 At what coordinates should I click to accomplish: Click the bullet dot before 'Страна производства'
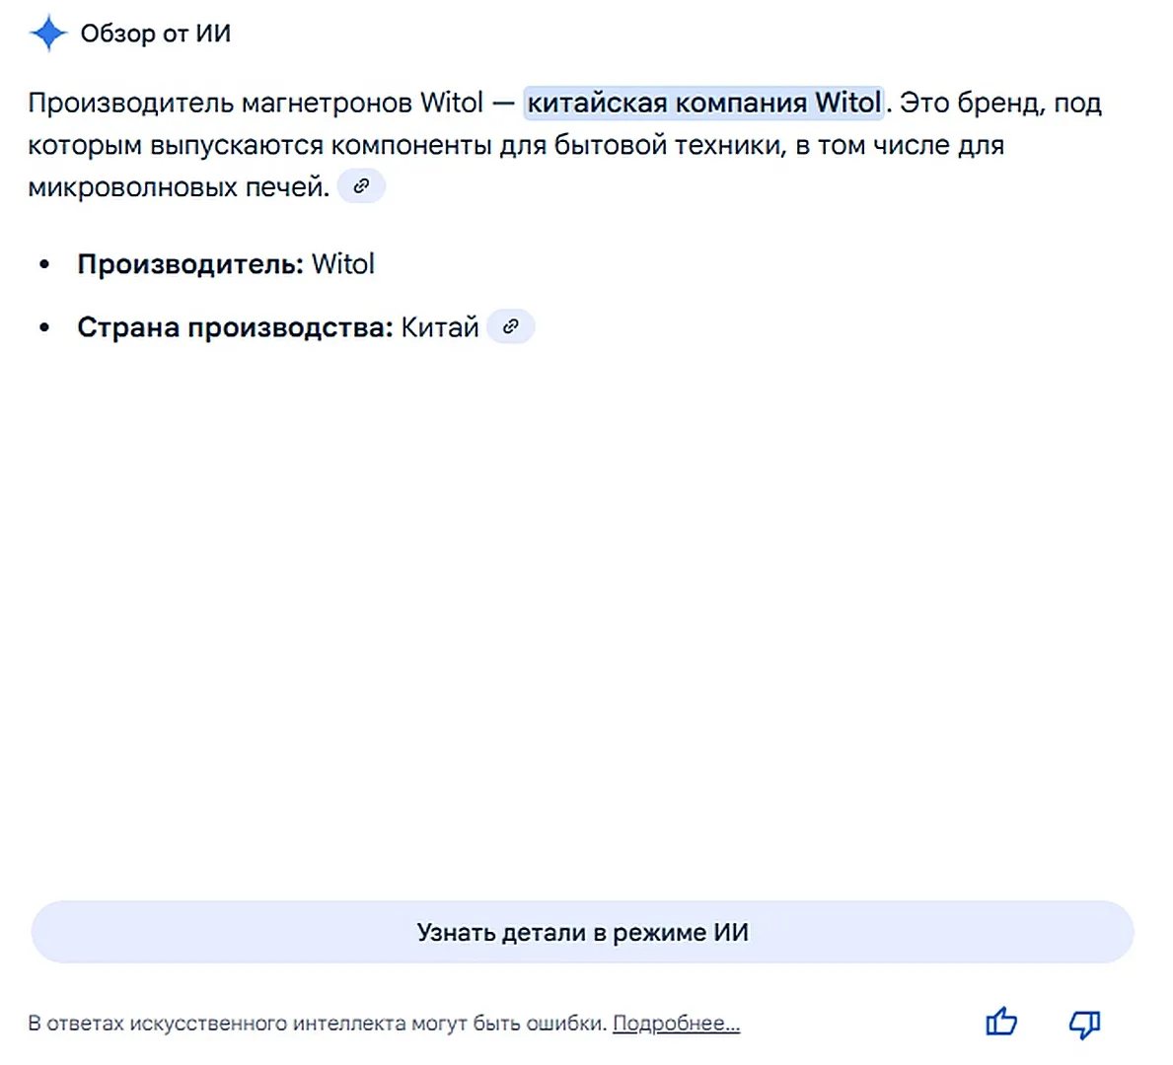coord(44,328)
